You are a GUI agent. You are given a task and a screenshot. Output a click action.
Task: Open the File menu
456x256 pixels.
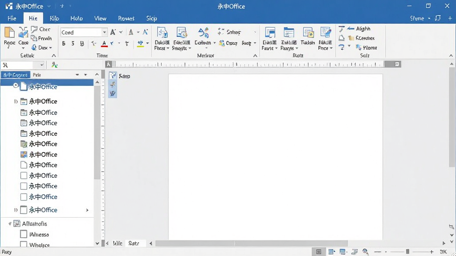tap(12, 18)
